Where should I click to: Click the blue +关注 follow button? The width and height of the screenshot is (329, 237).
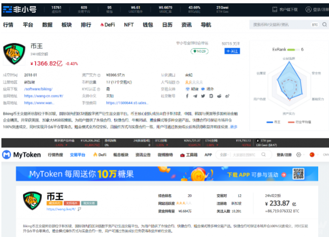coord(232,51)
